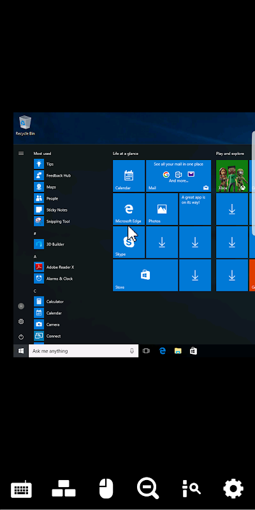Image resolution: width=255 pixels, height=510 pixels.
Task: Click the Cortana microphone icon
Action: coord(132,351)
